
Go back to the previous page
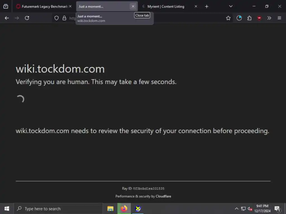(7, 18)
